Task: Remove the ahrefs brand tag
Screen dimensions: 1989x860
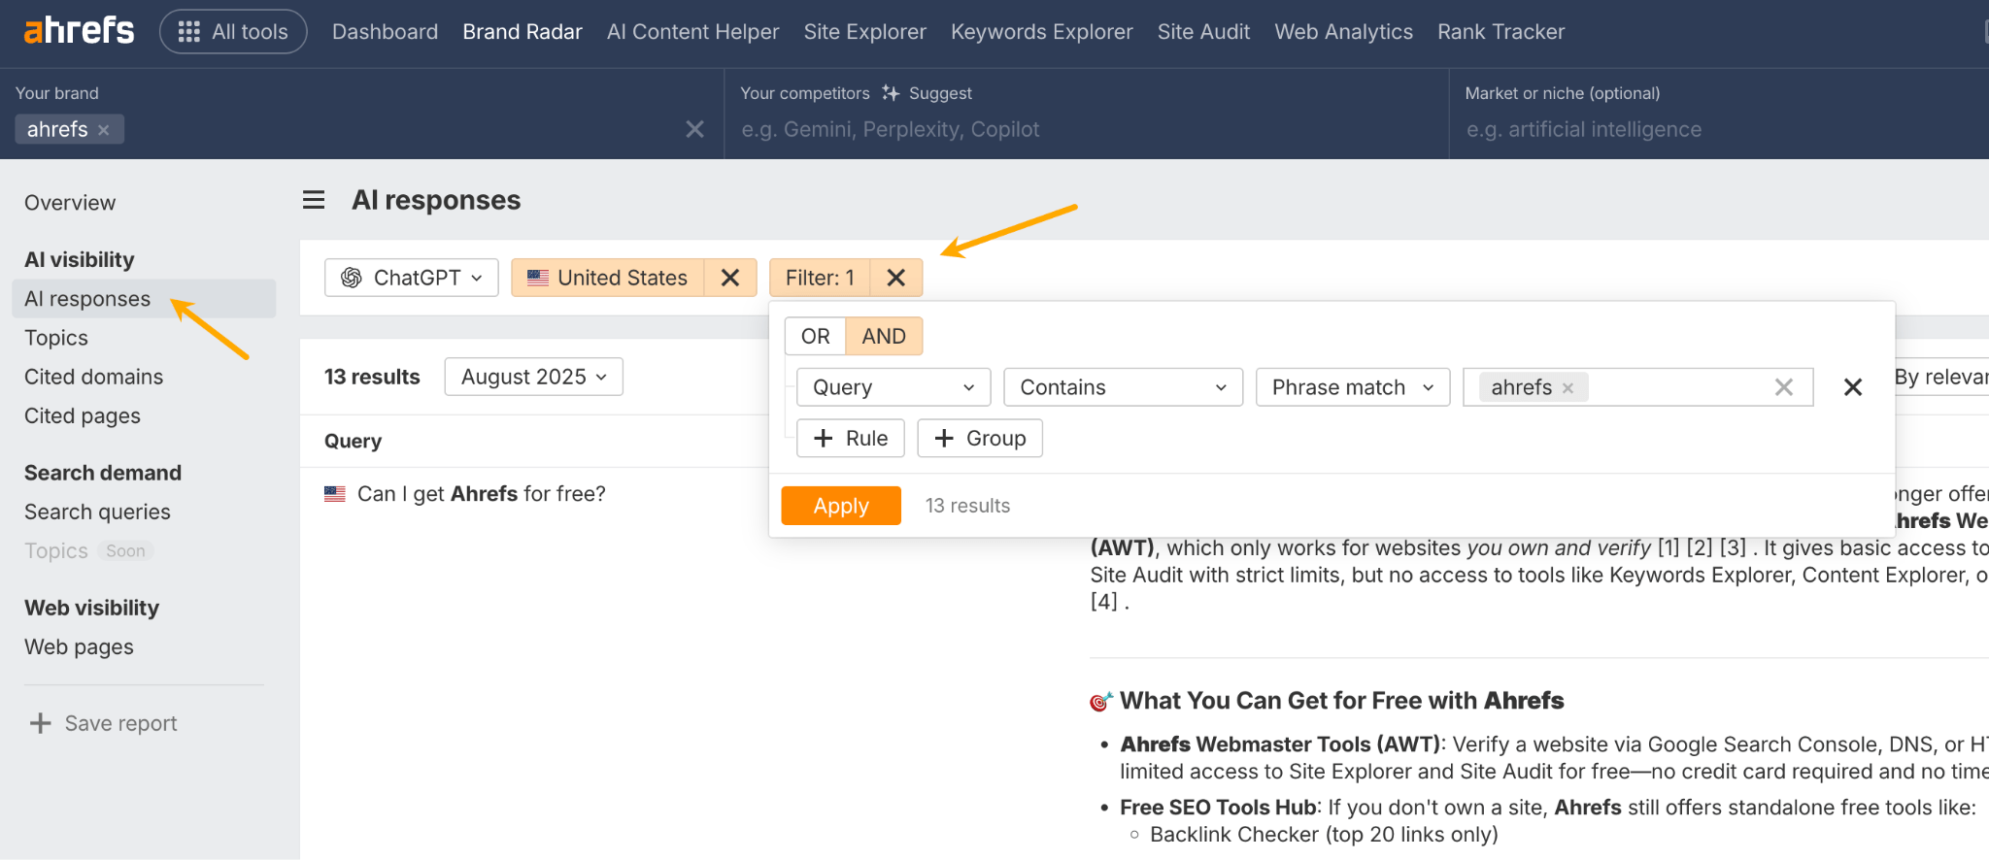Action: click(x=104, y=130)
